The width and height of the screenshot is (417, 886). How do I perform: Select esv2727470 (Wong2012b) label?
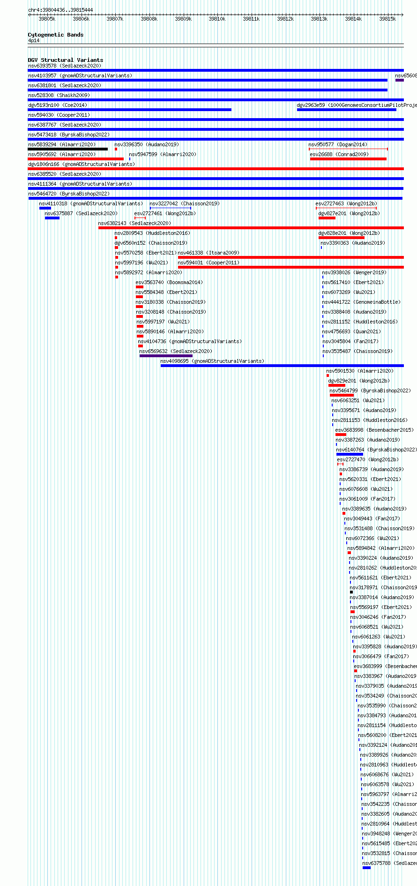368,459
